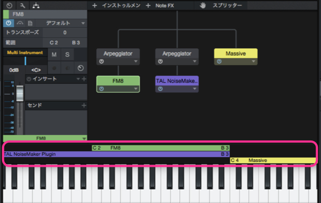Click the channel volume fader handle
Viewport: 321px width, 203px height.
click(20, 93)
